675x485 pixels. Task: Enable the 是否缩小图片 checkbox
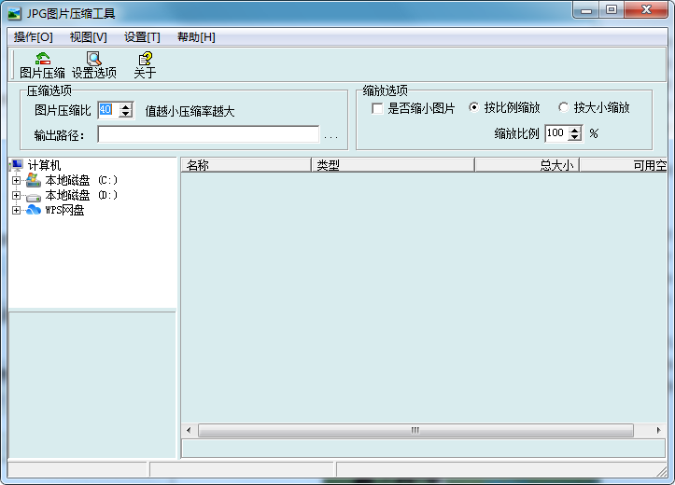[x=377, y=108]
